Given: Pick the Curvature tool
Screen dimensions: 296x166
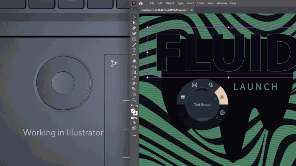Looking at the screenshot, I should (134, 34).
